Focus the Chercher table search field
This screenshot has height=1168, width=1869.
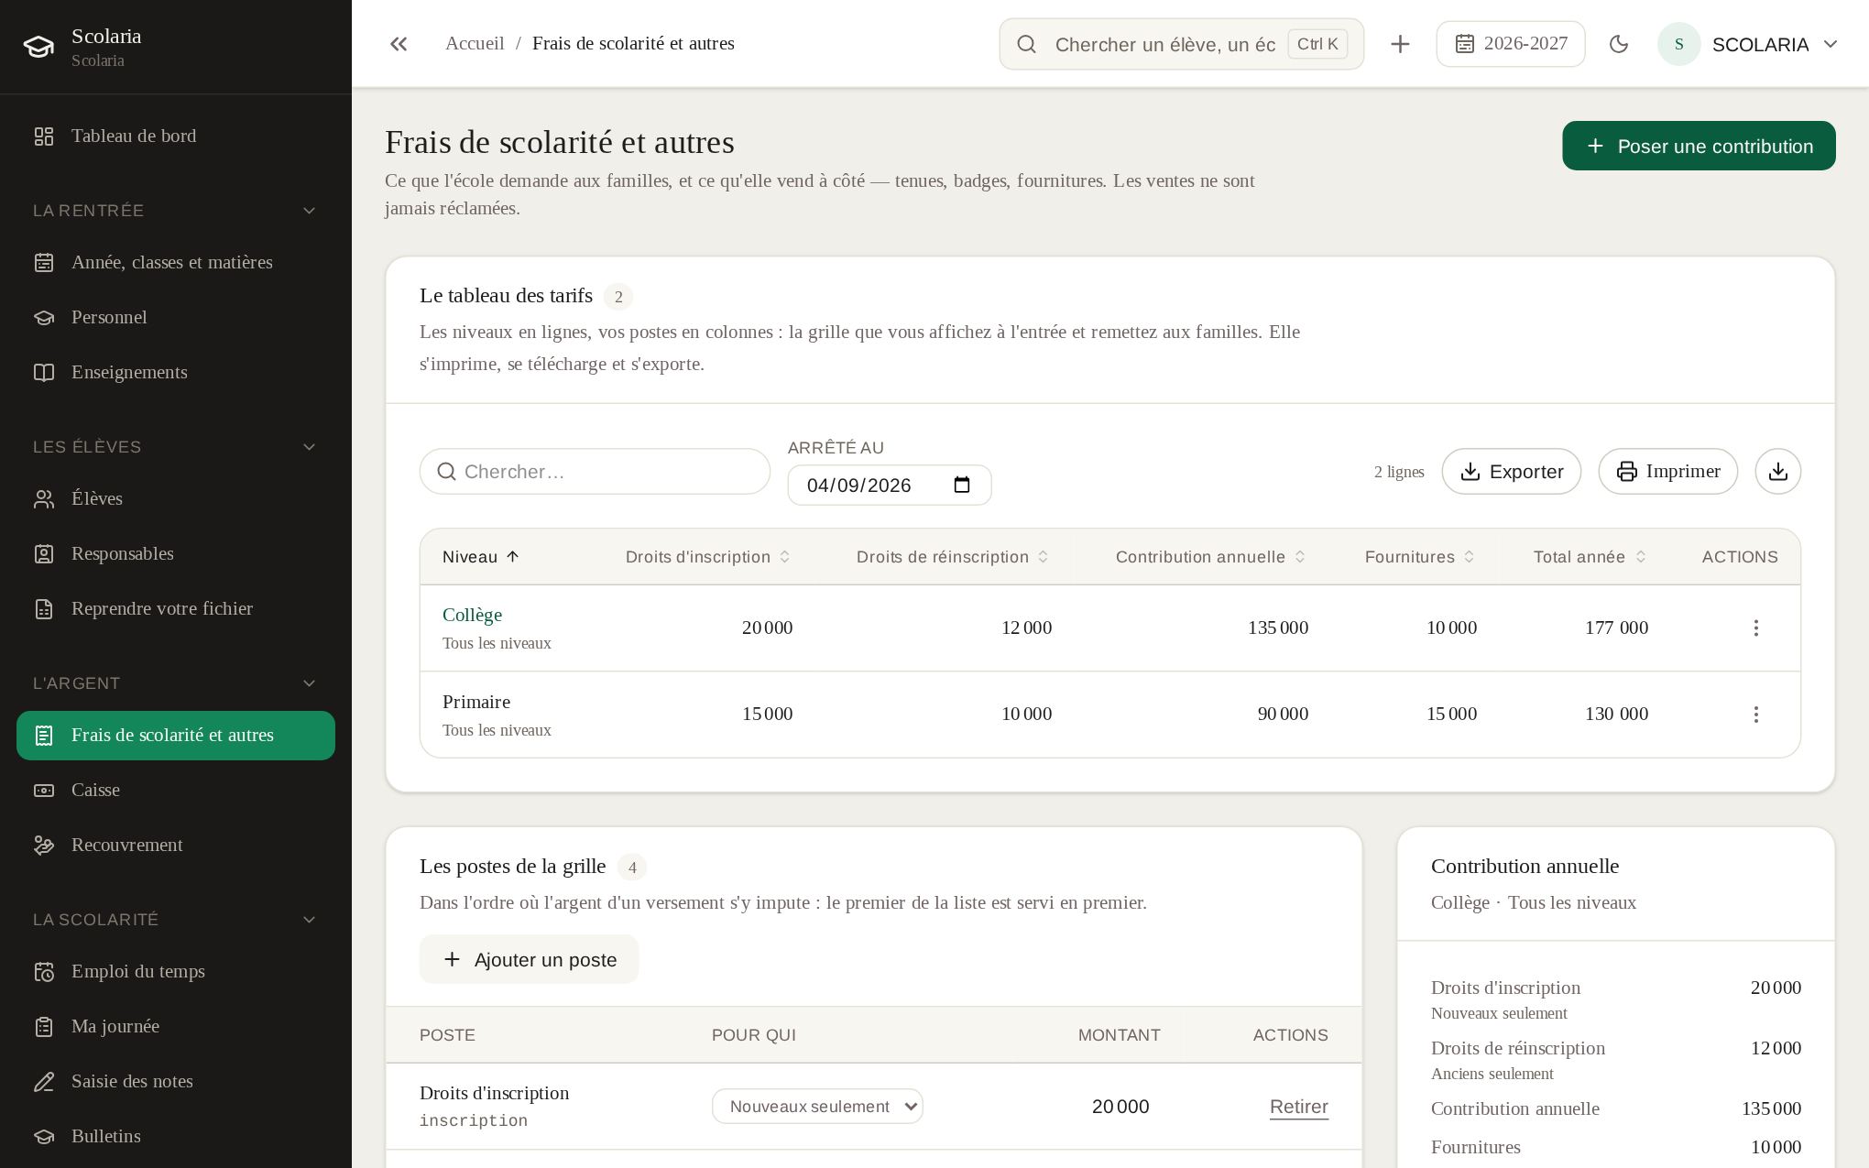[595, 471]
